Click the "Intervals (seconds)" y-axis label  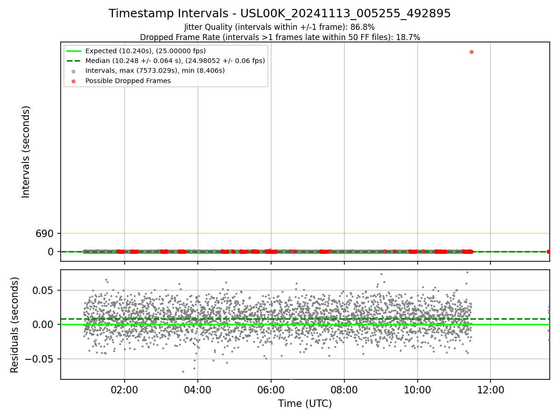click(26, 152)
